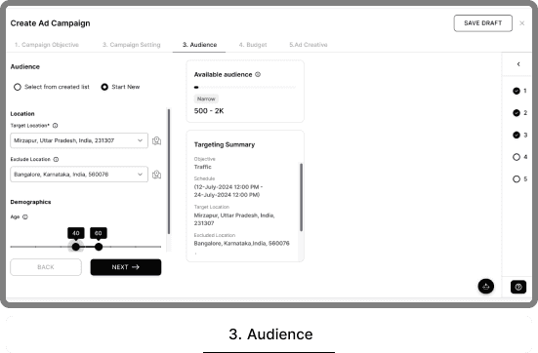538x353 pixels.
Task: Click the Traffic objective value in summary
Action: coord(203,167)
